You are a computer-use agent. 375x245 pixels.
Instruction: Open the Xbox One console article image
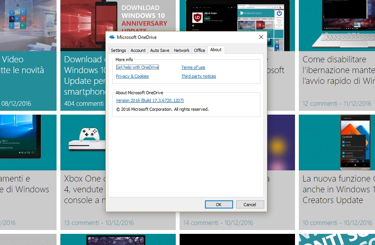click(83, 142)
